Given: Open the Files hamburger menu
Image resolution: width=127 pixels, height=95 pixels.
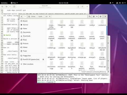Looking at the screenshot, I should [x=101, y=16].
